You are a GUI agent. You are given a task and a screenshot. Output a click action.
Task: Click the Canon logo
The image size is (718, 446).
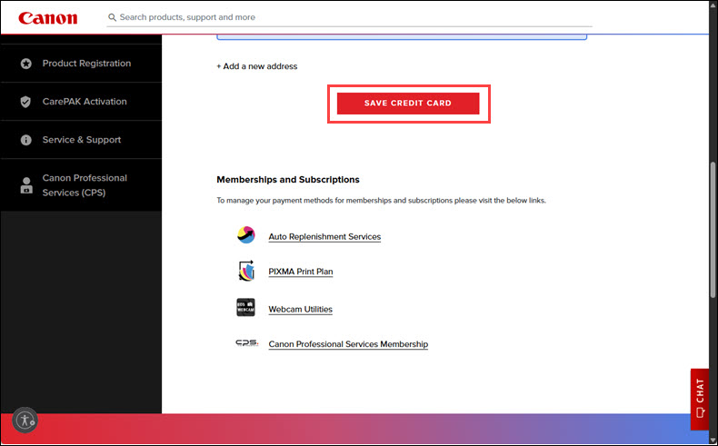[47, 18]
